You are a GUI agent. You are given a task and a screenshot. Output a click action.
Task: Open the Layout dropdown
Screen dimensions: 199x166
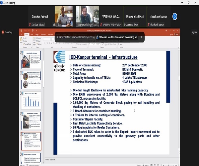click(x=39, y=38)
